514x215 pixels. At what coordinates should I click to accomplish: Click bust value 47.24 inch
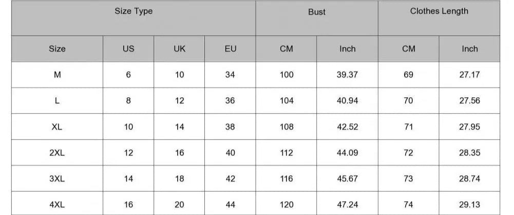click(347, 205)
